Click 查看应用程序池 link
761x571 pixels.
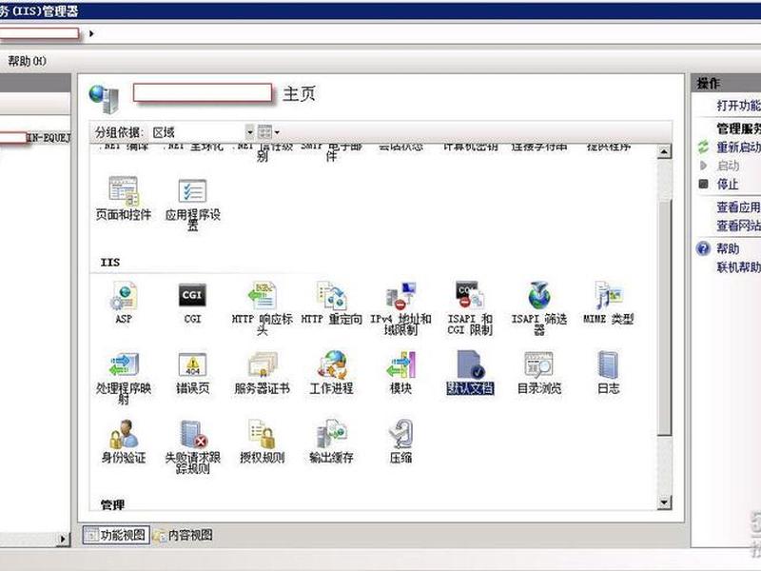point(739,207)
